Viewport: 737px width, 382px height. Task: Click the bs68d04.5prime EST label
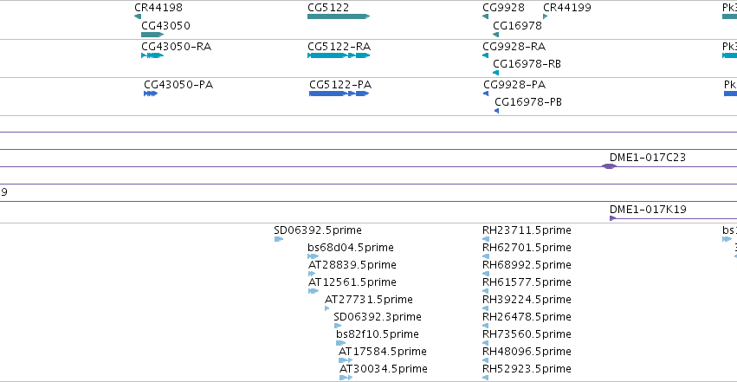(351, 248)
